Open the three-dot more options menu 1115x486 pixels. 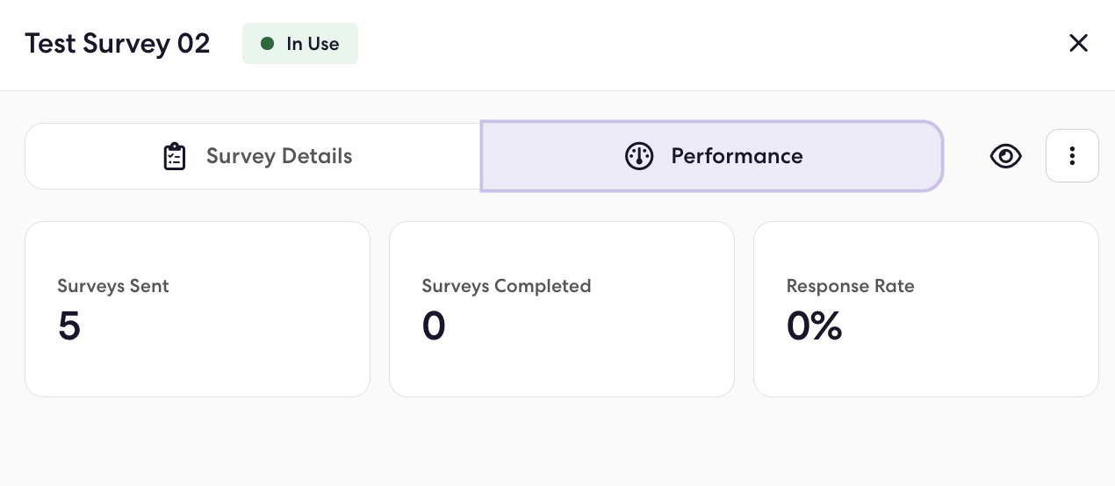(x=1072, y=156)
